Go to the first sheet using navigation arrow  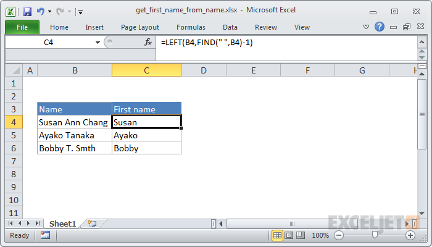click(x=10, y=223)
